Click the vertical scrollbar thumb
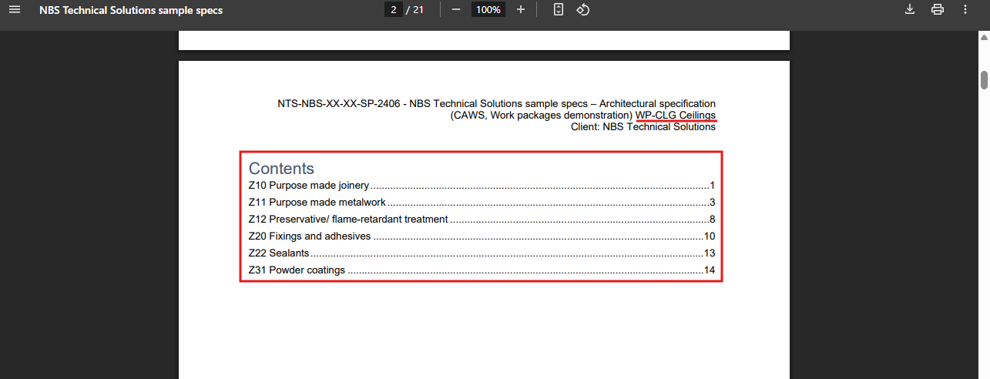The width and height of the screenshot is (990, 379). pyautogui.click(x=984, y=80)
